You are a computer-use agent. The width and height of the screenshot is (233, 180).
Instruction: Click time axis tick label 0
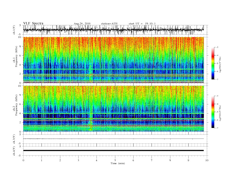(x=23, y=160)
